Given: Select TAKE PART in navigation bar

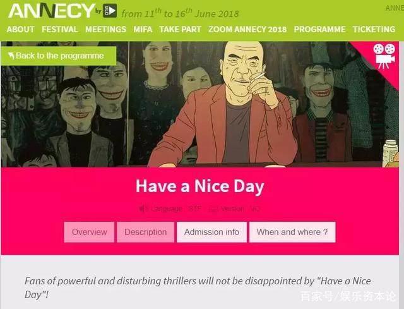Looking at the screenshot, I should tap(180, 30).
